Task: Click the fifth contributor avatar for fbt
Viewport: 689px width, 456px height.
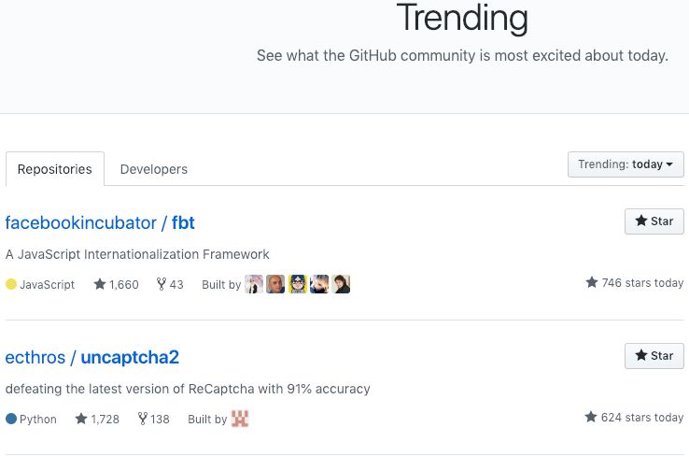Action: pos(341,284)
